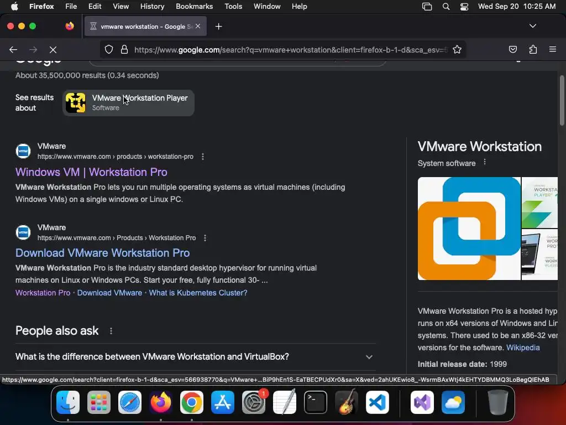This screenshot has height=425, width=566.
Task: Open Windows VM | Workstation Pro link
Action: tap(91, 172)
